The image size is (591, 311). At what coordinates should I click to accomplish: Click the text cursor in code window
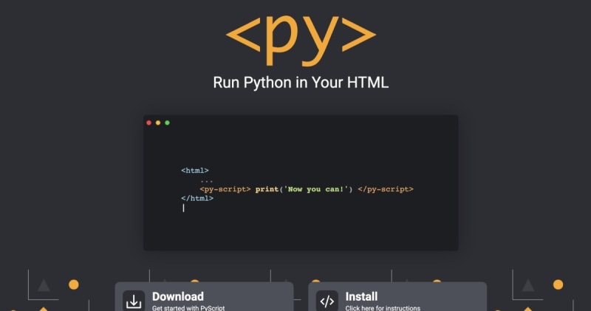183,208
